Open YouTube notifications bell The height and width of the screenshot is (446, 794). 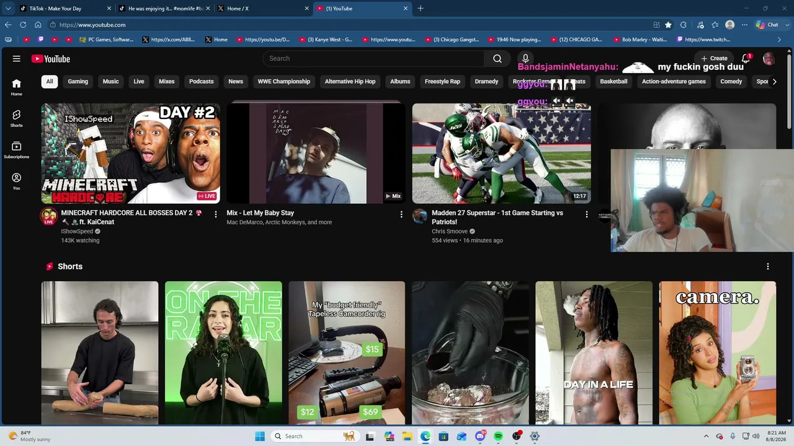pos(746,58)
